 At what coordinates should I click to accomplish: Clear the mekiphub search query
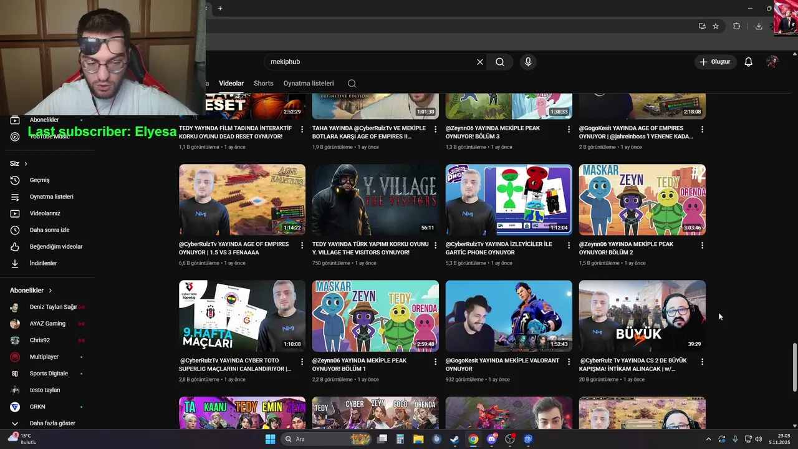click(480, 62)
